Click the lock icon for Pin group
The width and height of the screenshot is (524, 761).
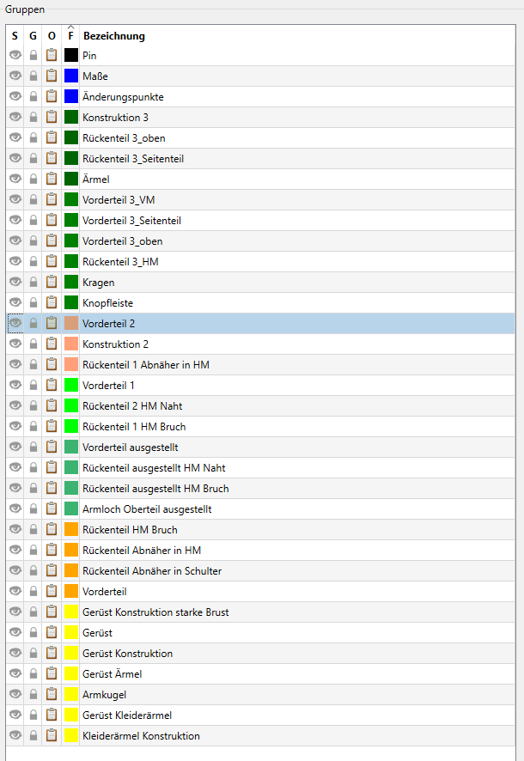click(x=34, y=56)
